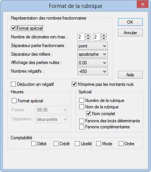Increase the maximum decimals spinner value
The image size is (151, 172).
click(104, 35)
